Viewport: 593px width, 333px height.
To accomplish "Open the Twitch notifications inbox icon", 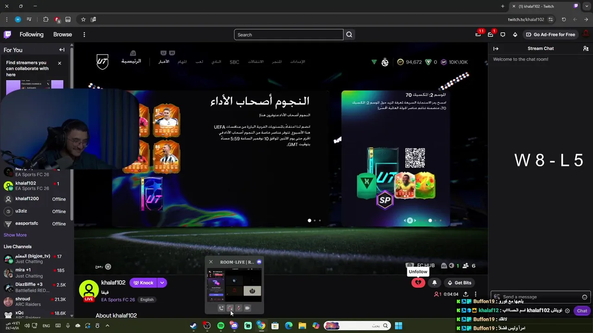I will tap(491, 34).
